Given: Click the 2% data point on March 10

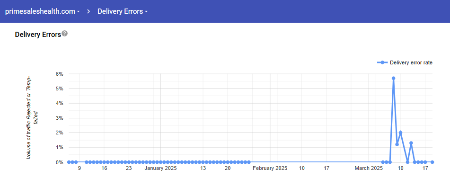Looking at the screenshot, I should pos(400,133).
